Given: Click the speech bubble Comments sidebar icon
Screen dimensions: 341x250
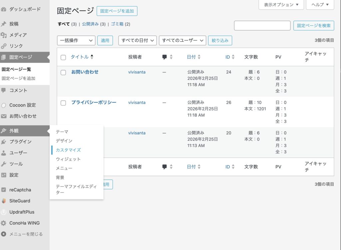Looking at the screenshot, I should [4, 90].
